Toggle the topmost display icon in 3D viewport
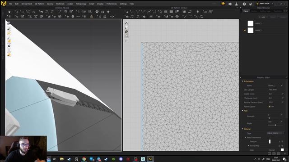 (x=9, y=23)
